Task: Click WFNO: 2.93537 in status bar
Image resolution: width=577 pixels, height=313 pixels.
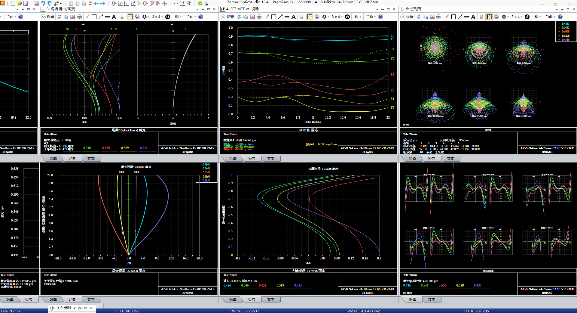Action: pyautogui.click(x=246, y=311)
